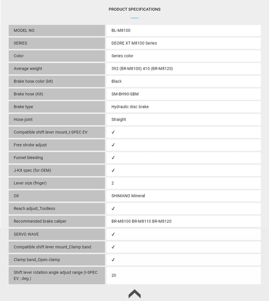Image resolution: width=269 pixels, height=301 pixels.
Task: Click the Clamp band_Open clamp checkmark
Action: [x=113, y=260]
